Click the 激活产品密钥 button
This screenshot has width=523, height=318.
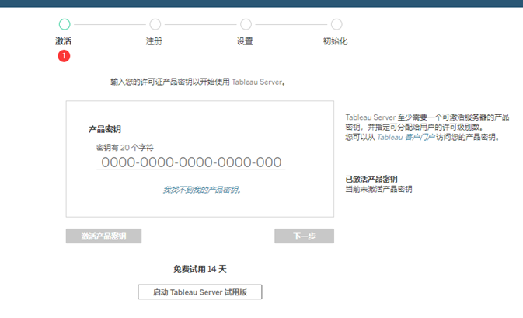point(103,236)
